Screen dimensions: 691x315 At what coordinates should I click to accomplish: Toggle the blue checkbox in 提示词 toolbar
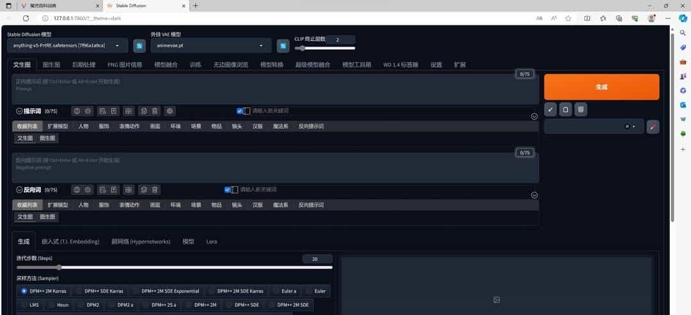coord(239,111)
